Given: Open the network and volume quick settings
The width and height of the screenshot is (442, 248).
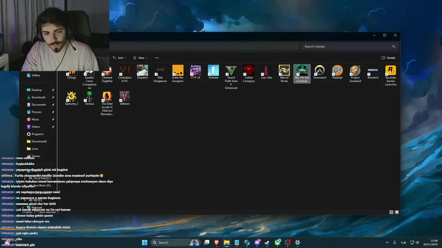Looking at the screenshot, I should (x=414, y=242).
